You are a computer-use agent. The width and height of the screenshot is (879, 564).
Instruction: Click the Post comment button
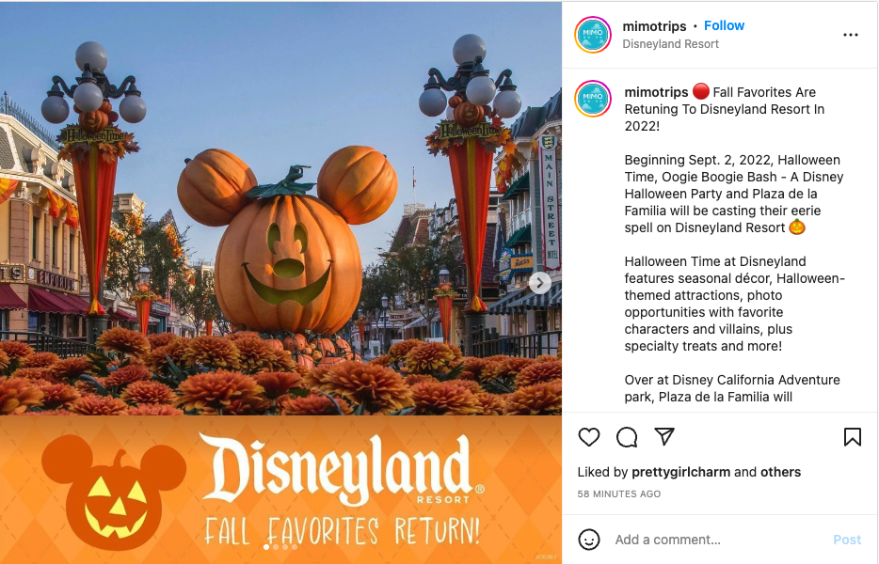846,540
